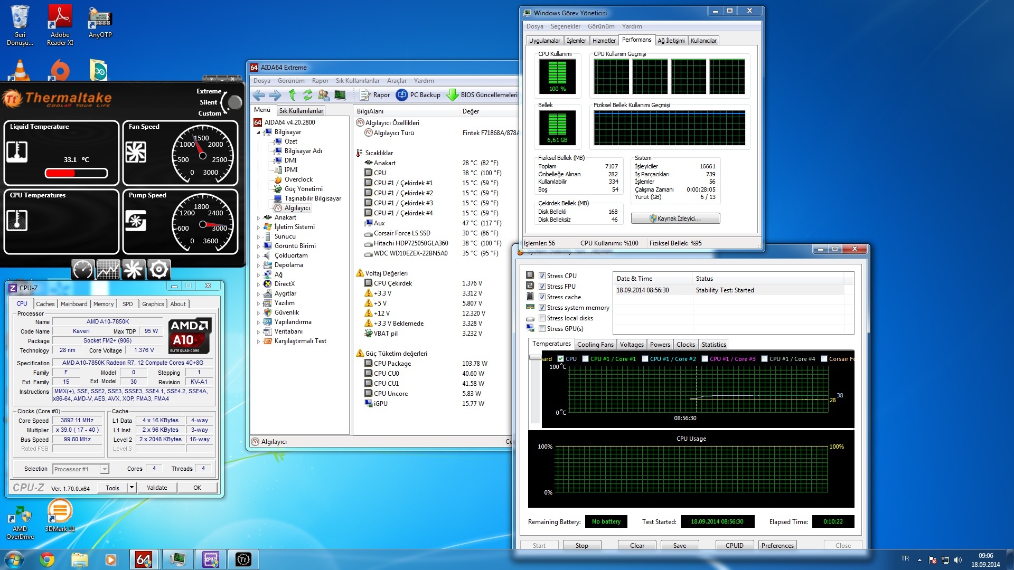Uncheck the Stress FPU checkbox
The height and width of the screenshot is (570, 1014).
[x=542, y=287]
